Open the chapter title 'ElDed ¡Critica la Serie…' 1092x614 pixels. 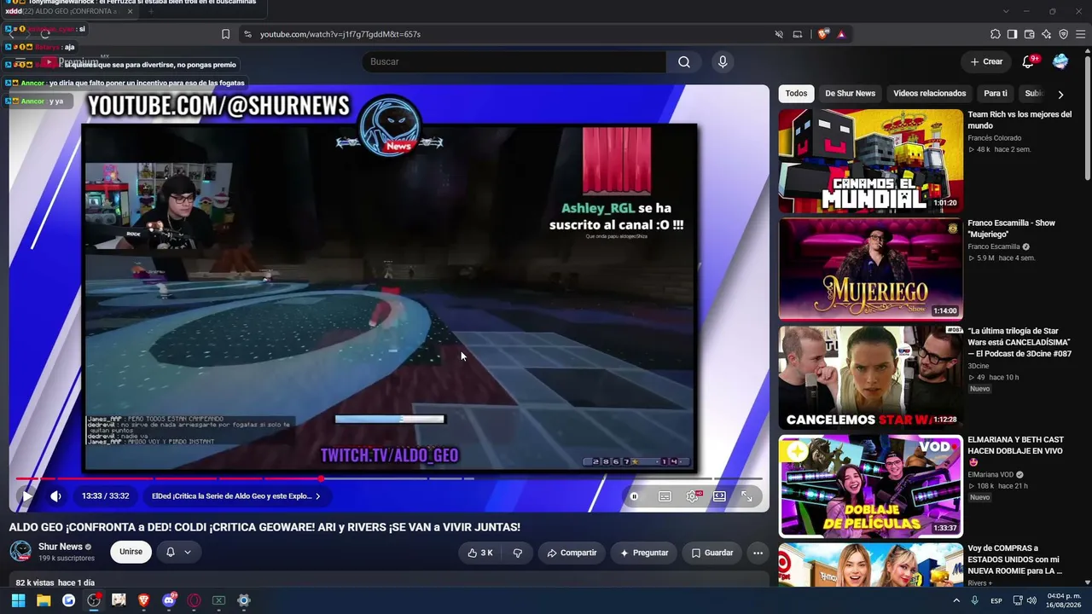tap(236, 496)
